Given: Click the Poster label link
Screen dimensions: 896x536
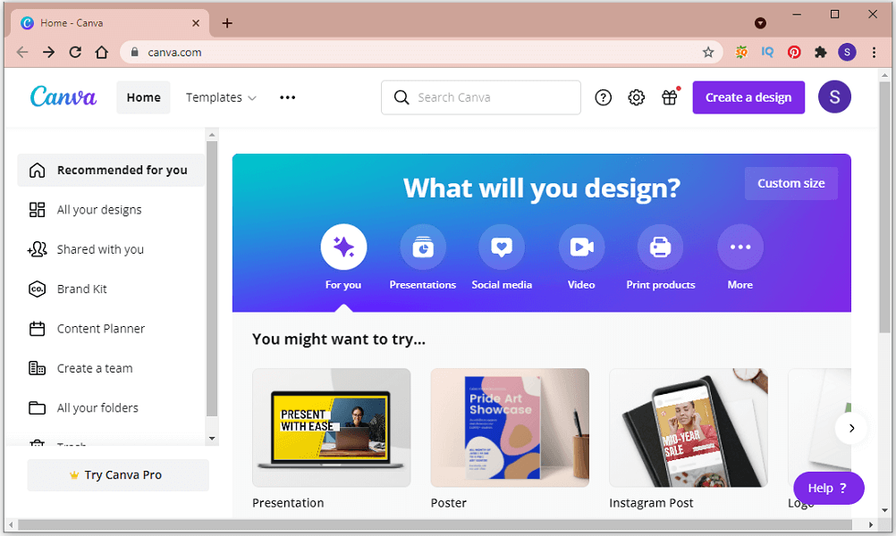Looking at the screenshot, I should point(449,503).
